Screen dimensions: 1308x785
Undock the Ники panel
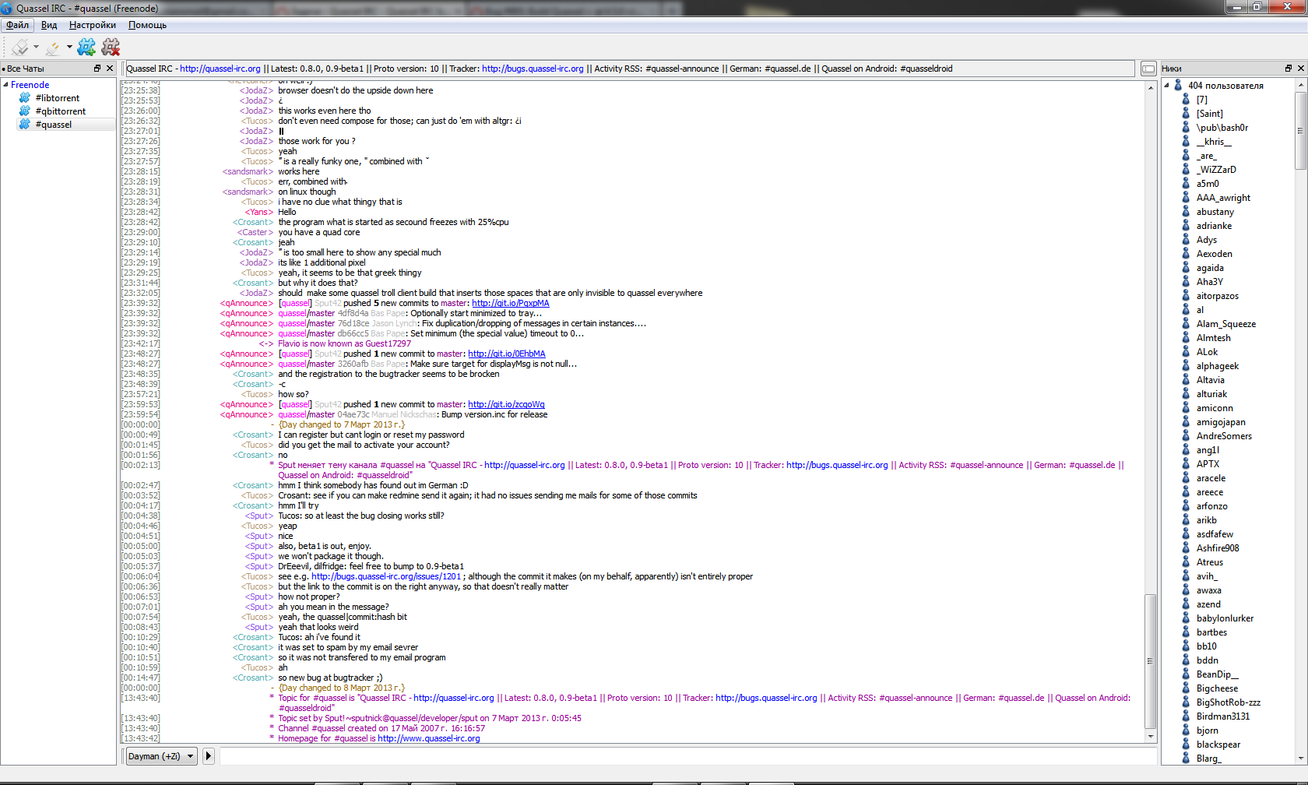(1289, 69)
